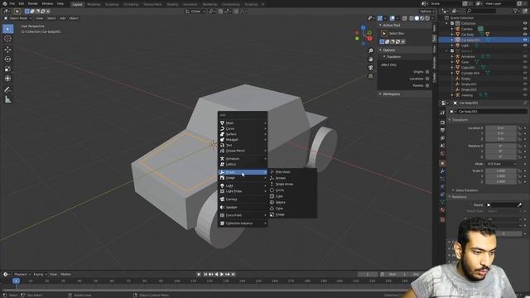Select the Cursor tool in left toolbar
This screenshot has width=530, height=298.
tap(7, 39)
